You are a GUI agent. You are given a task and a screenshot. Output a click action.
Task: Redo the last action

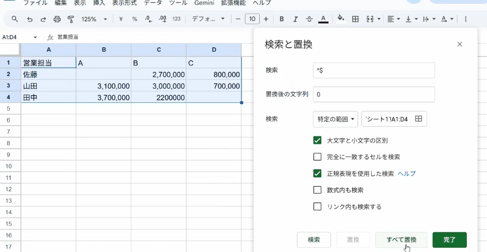coord(43,19)
